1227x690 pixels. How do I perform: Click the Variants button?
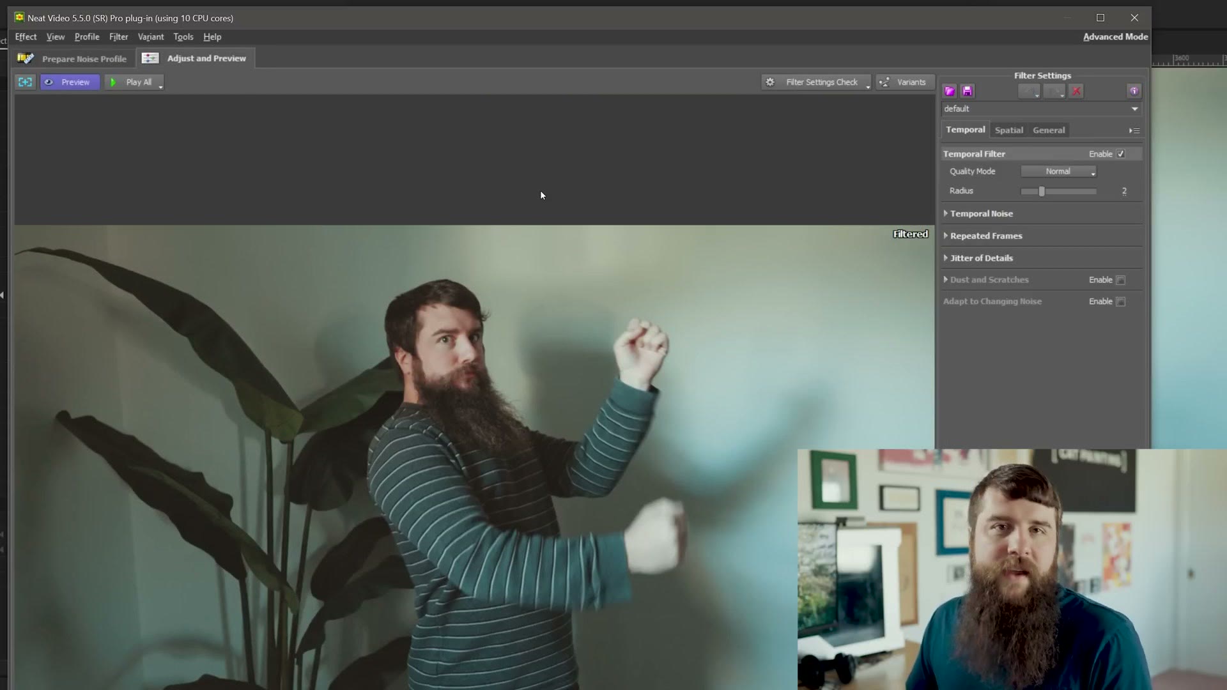tap(904, 82)
